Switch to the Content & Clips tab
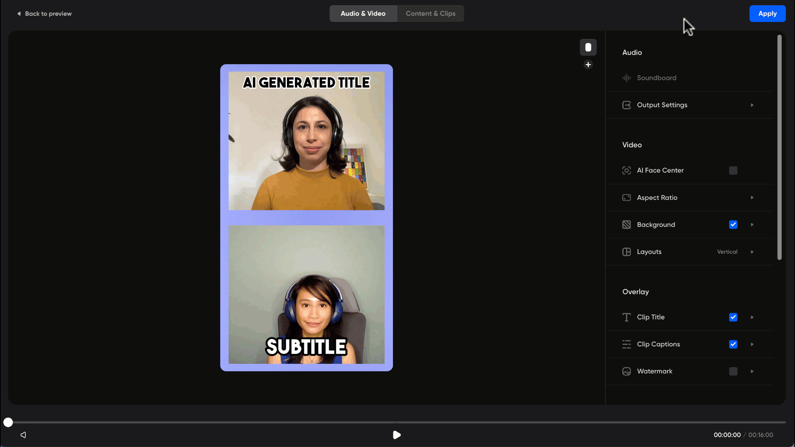This screenshot has height=447, width=795. tap(430, 14)
